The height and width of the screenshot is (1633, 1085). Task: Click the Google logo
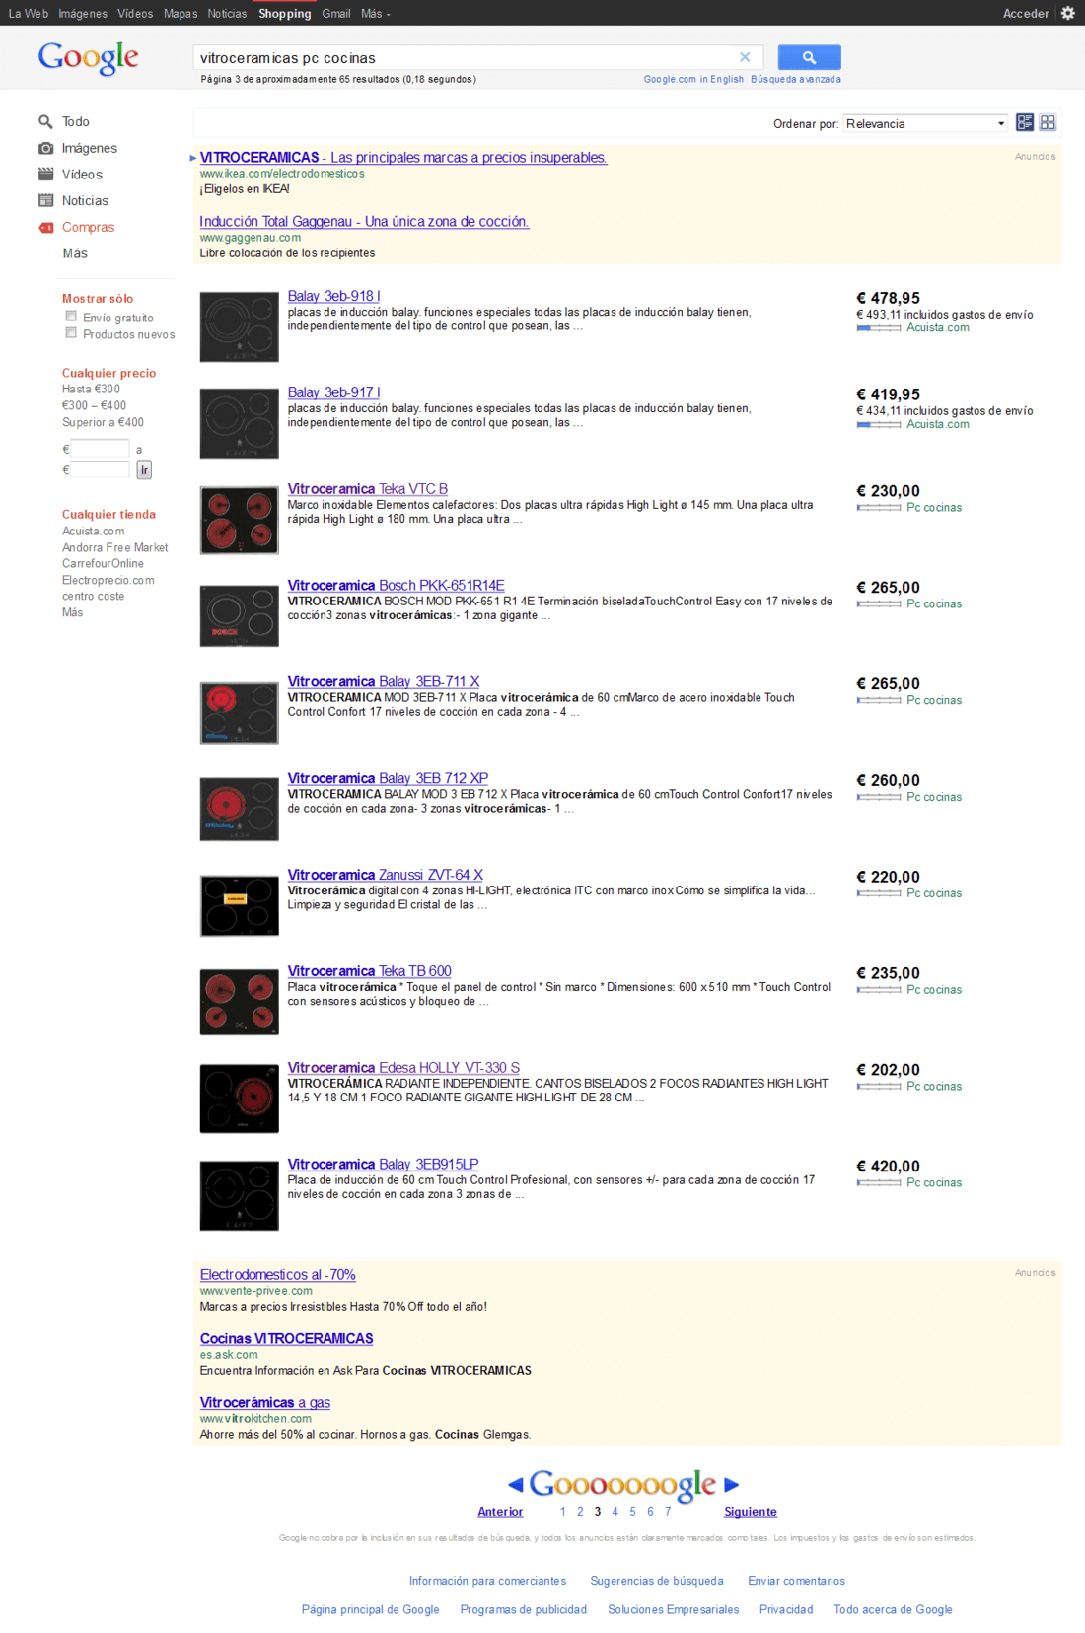[89, 58]
